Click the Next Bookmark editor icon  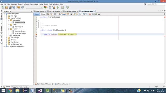tap(77, 14)
